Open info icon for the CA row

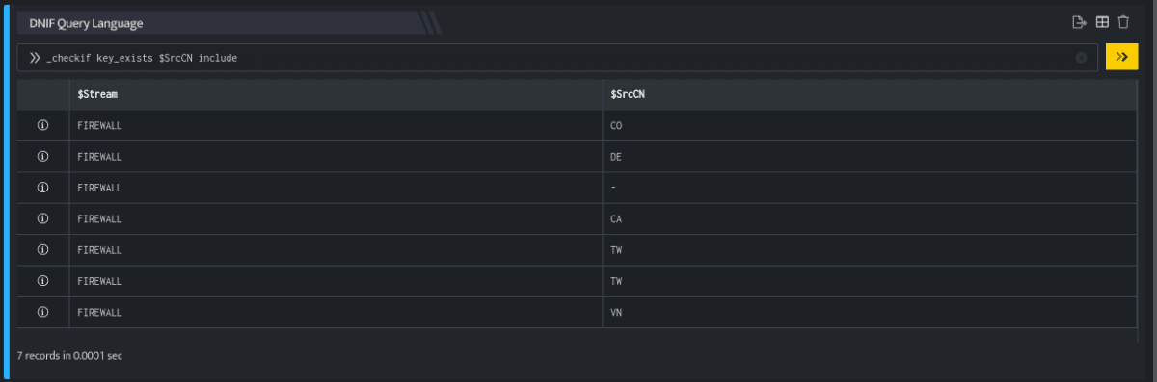tap(42, 218)
